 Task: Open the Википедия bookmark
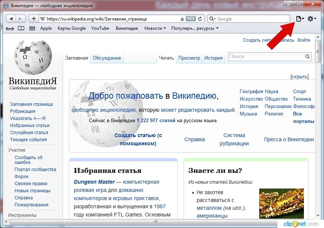click(x=127, y=28)
